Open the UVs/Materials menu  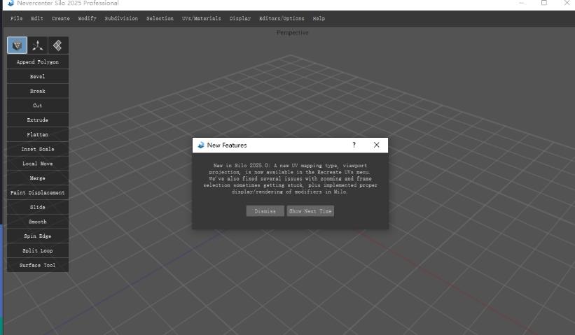coord(201,18)
